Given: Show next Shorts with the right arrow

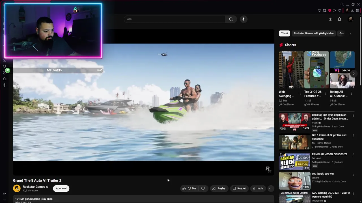Looking at the screenshot, I should (354, 74).
